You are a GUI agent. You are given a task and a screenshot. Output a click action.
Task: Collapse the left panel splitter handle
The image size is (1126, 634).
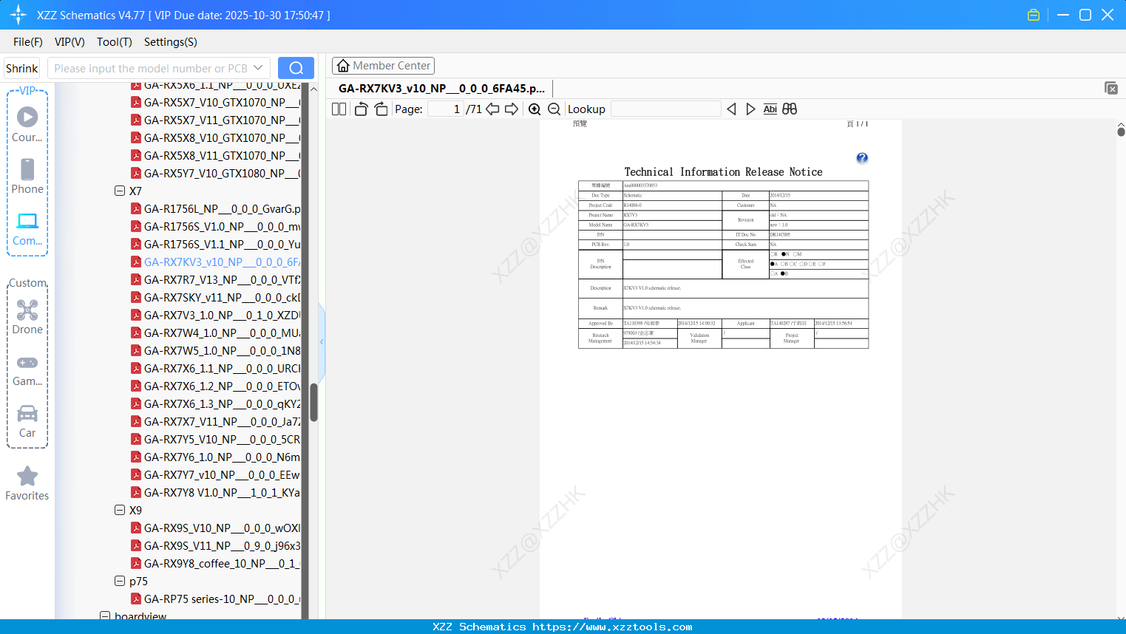[x=322, y=341]
